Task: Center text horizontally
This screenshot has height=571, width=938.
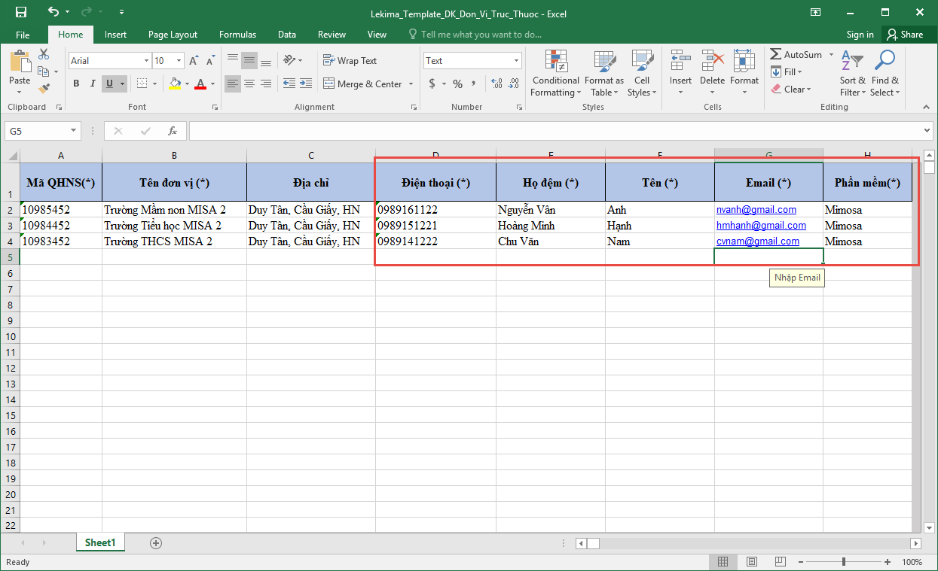Action: coord(249,84)
